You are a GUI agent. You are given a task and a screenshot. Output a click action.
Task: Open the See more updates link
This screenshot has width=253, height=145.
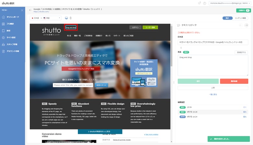(152, 134)
